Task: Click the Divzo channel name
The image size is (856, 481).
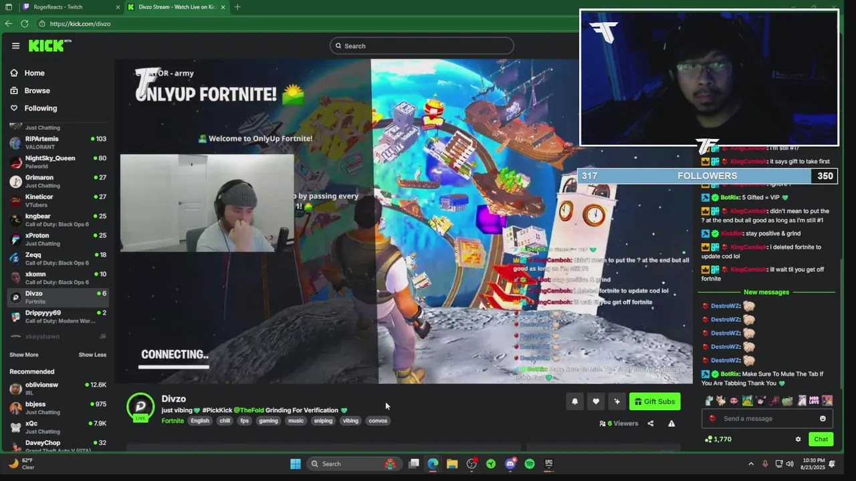Action: coord(173,399)
